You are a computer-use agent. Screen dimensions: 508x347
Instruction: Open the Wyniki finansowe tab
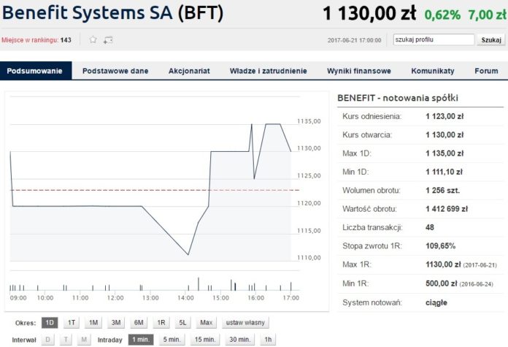tap(359, 71)
